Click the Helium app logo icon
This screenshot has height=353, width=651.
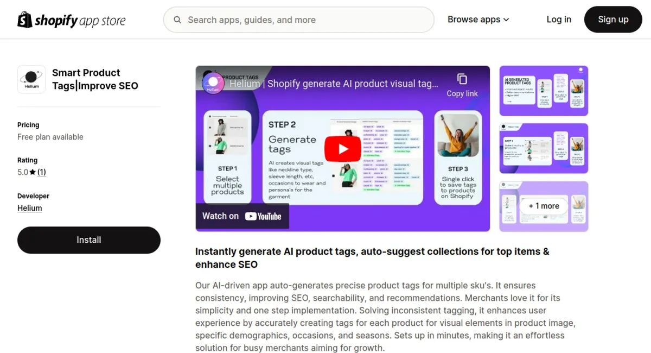[x=31, y=79]
